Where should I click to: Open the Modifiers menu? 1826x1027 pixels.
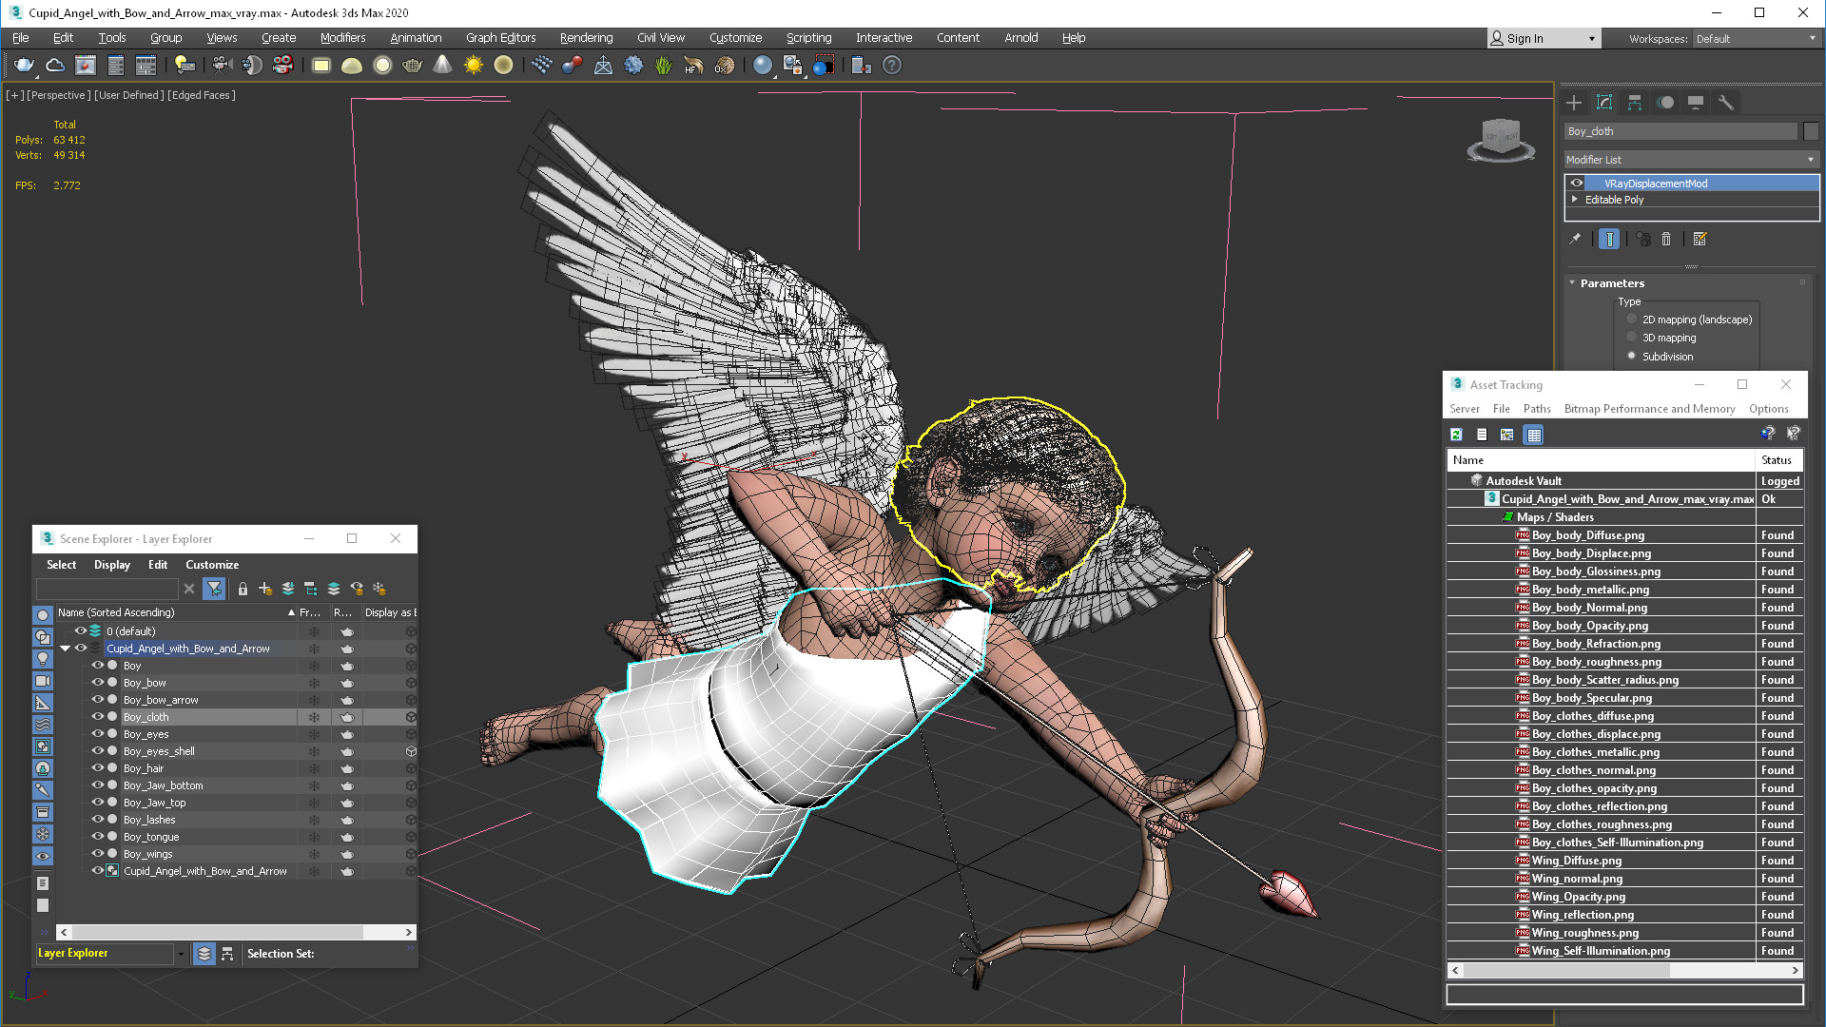pyautogui.click(x=342, y=38)
